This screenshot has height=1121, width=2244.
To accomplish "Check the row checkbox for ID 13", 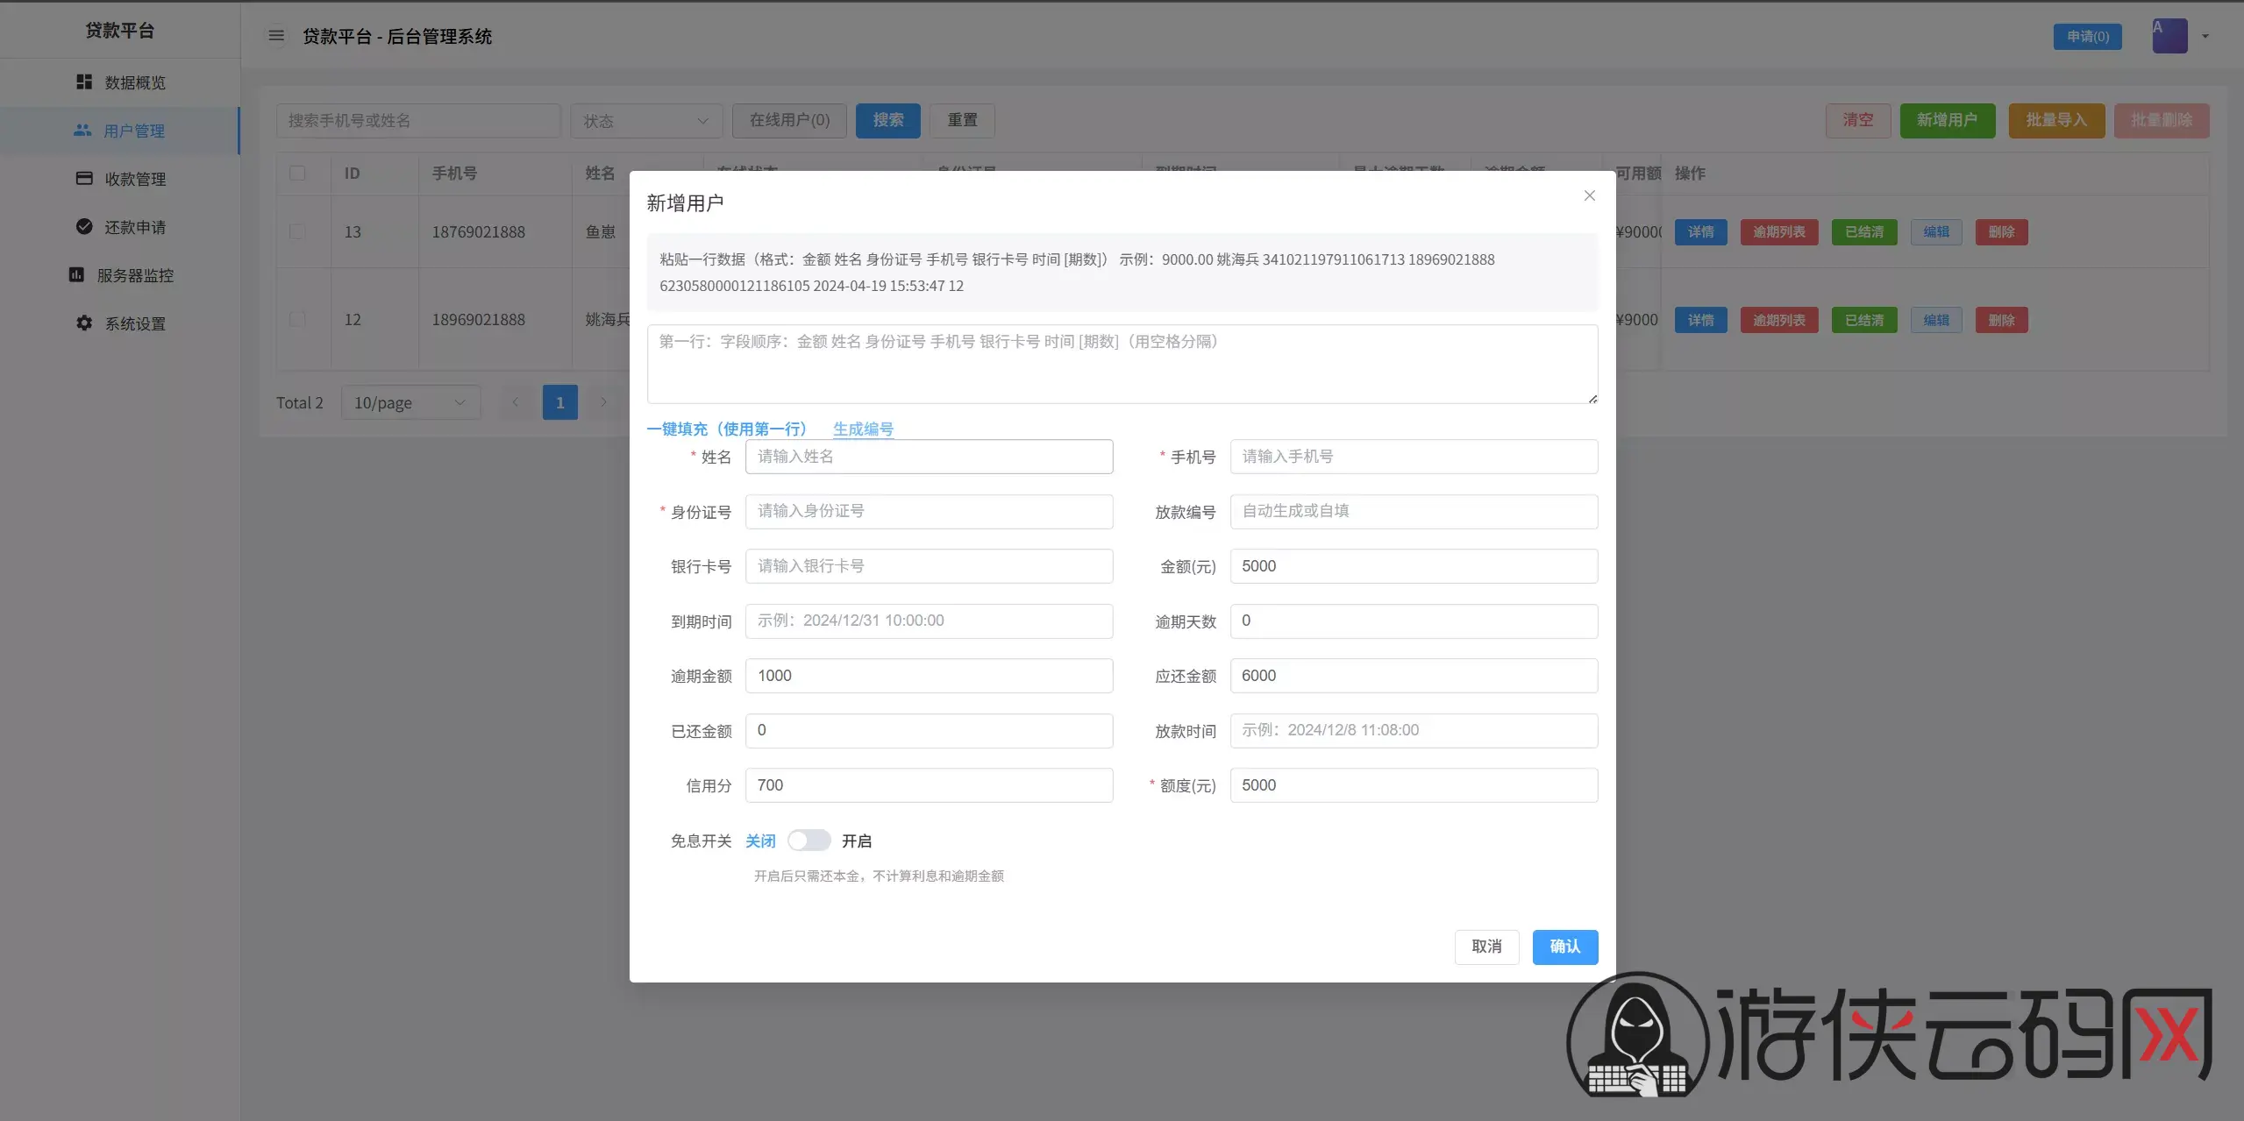I will [x=297, y=231].
